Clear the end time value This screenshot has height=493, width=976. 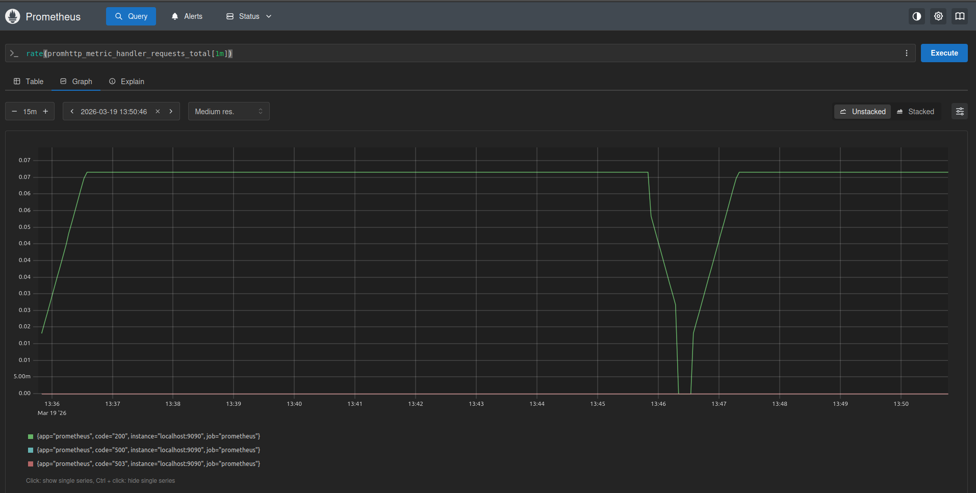click(x=158, y=112)
